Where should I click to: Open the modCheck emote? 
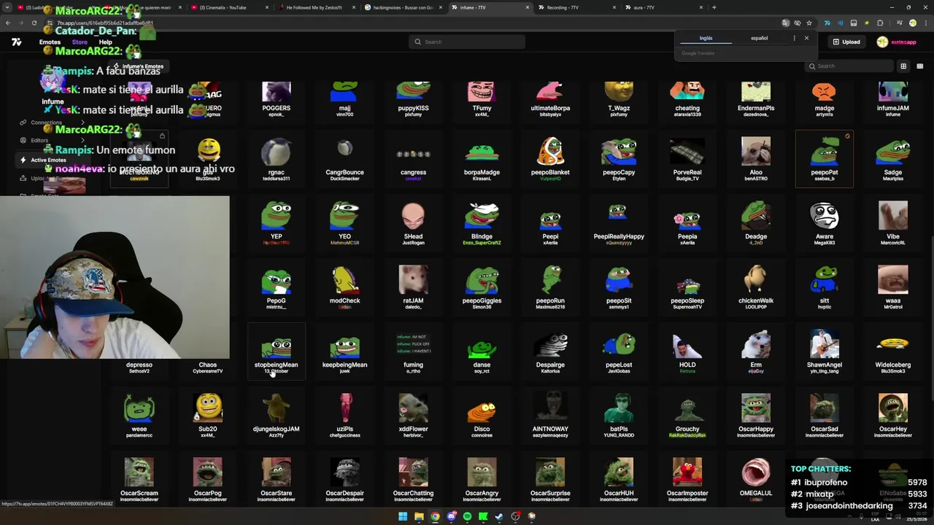(344, 287)
